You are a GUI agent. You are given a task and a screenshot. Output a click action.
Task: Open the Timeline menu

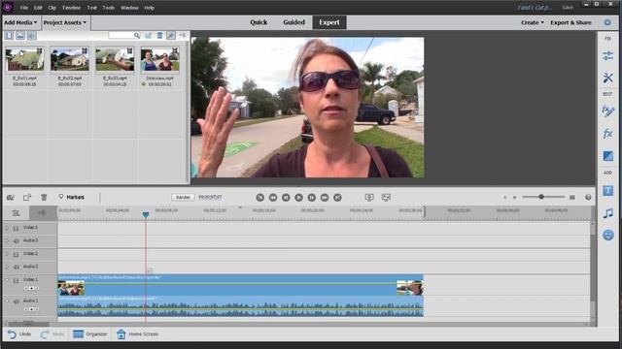click(71, 8)
